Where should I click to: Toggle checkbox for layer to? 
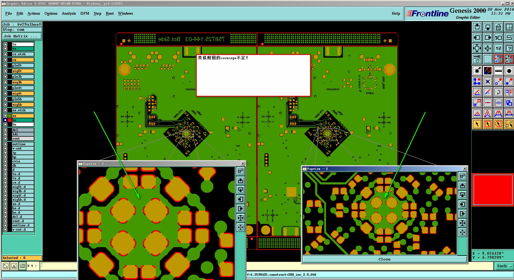(x=5, y=44)
